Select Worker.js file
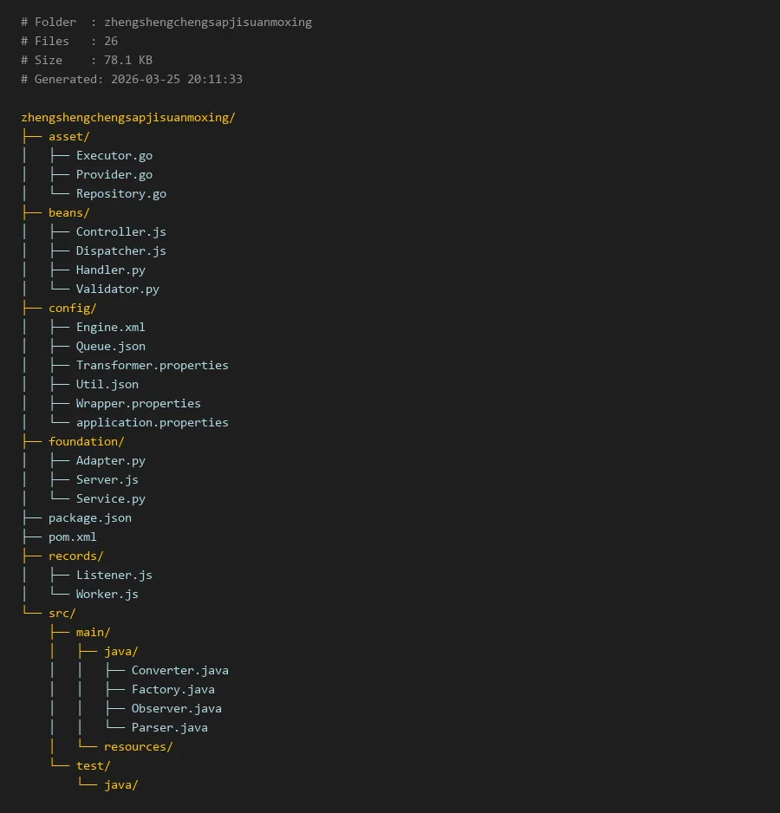 pos(107,595)
